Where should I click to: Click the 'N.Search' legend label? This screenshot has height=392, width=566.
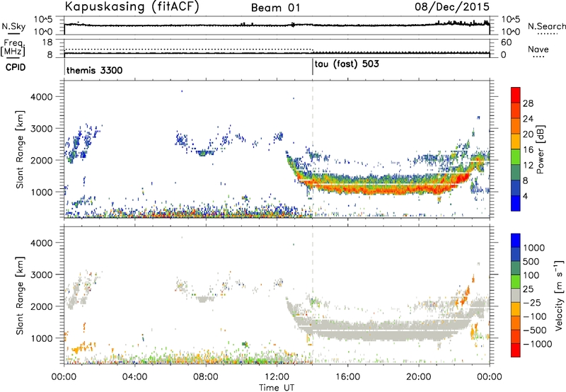click(x=546, y=26)
